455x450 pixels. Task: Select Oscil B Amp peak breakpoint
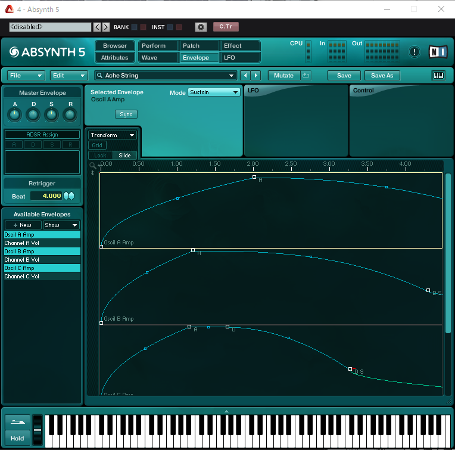pyautogui.click(x=193, y=250)
